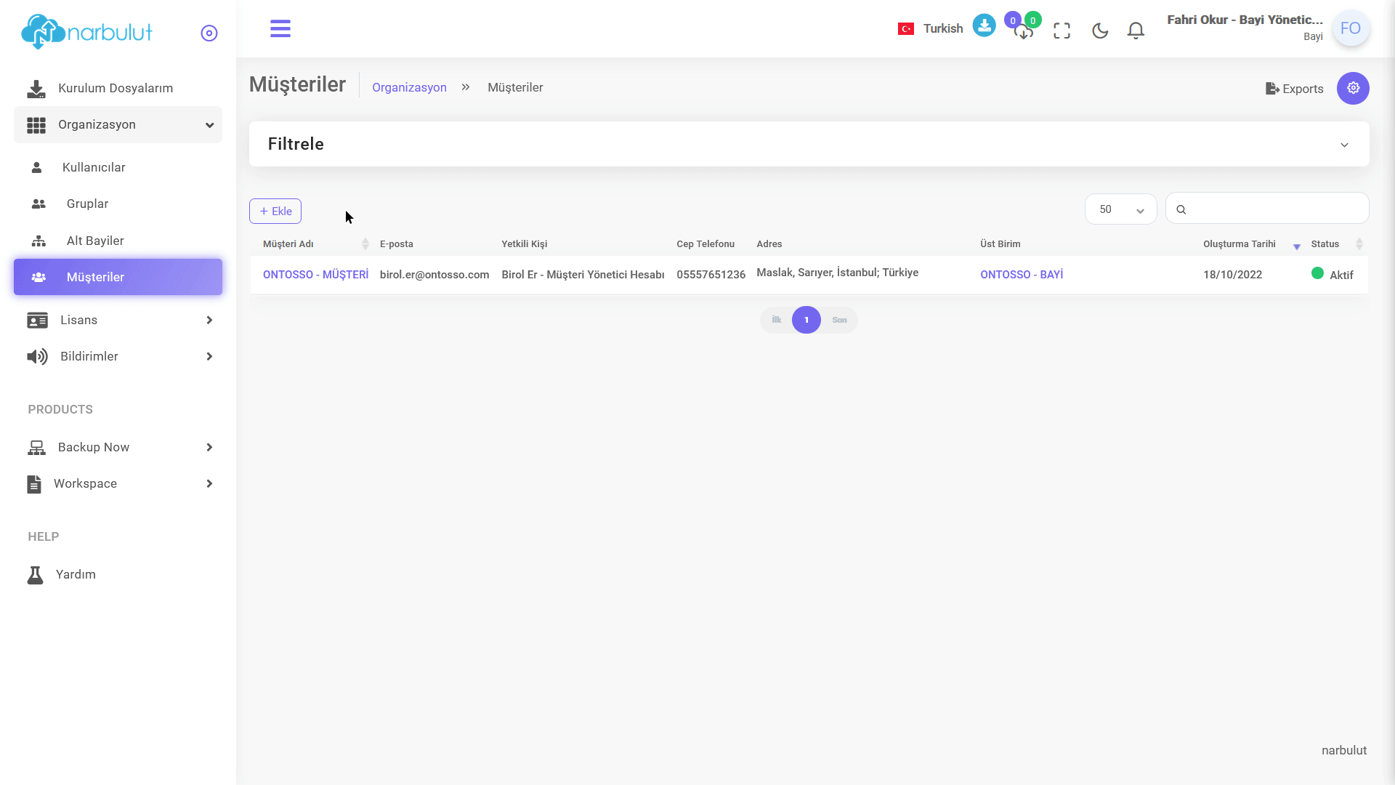Viewport: 1395px width, 785px height.
Task: Open ONTOSSO - MÜŞTERİ customer link
Action: [x=315, y=275]
